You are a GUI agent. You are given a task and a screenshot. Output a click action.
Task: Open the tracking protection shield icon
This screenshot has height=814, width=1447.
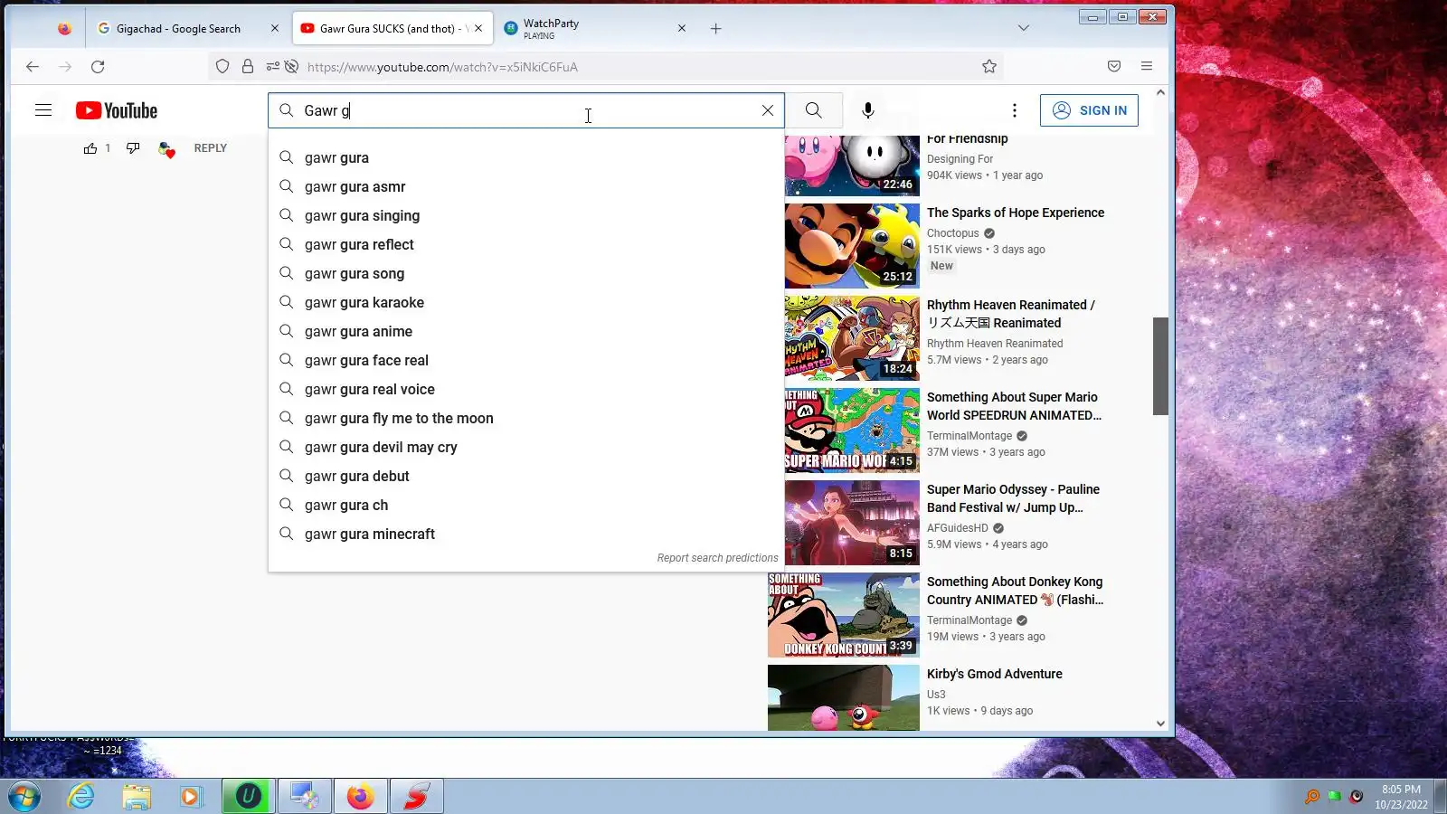[x=222, y=66]
